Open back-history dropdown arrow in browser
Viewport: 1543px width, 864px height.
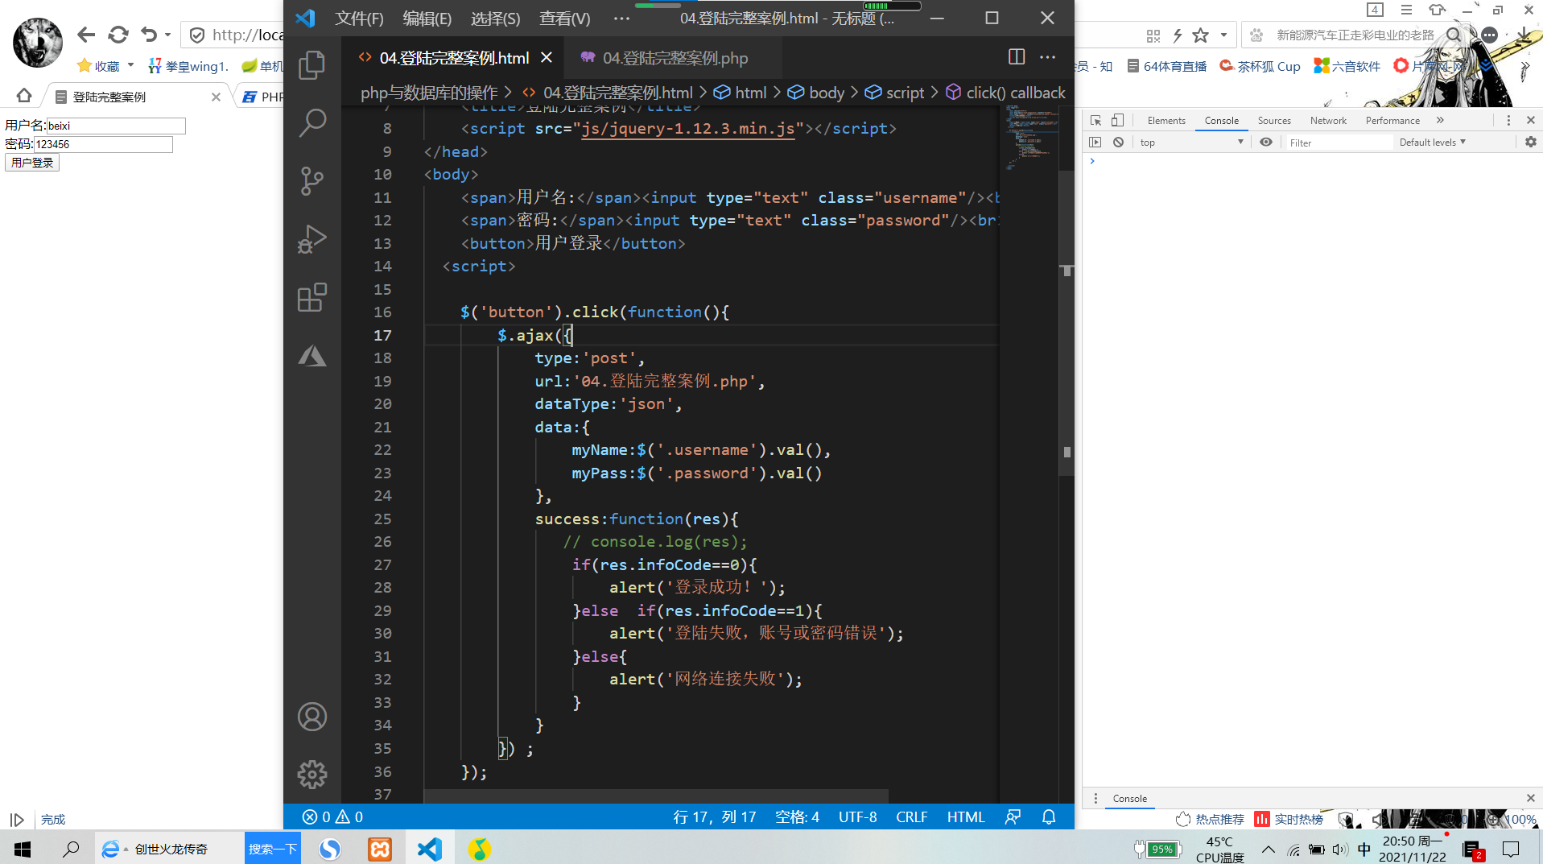[167, 35]
